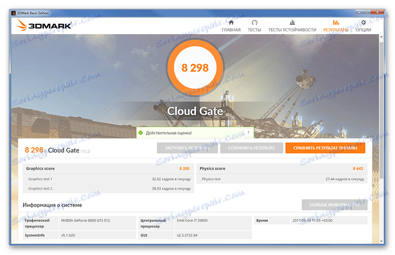
Task: Click the Graphics score value 8 205
Action: pyautogui.click(x=184, y=169)
